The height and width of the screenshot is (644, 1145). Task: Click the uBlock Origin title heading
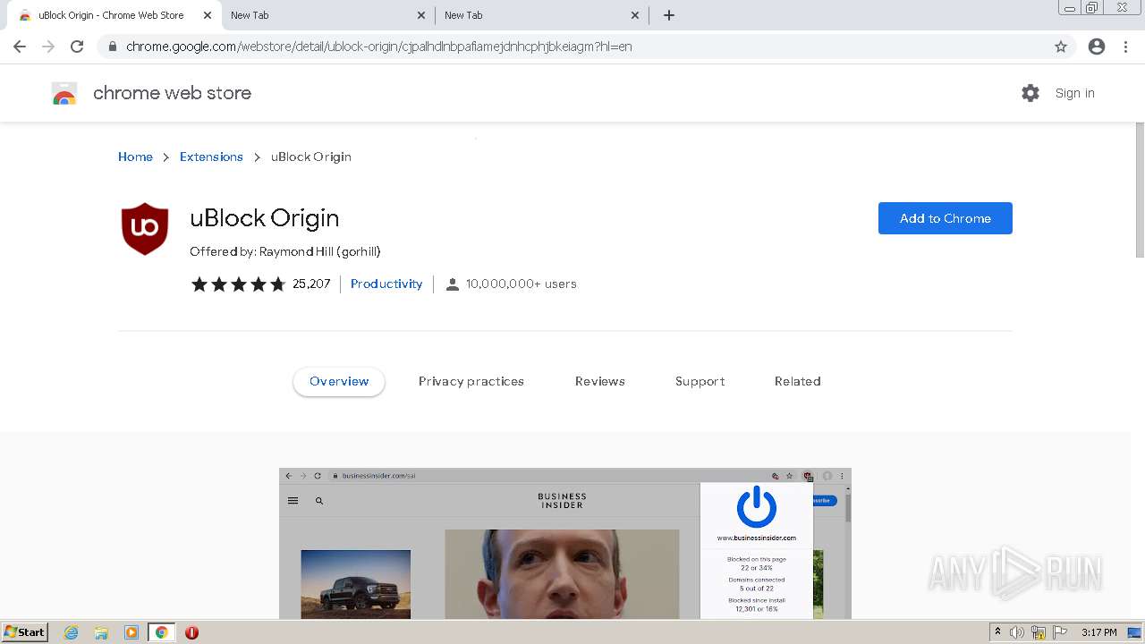tap(265, 218)
